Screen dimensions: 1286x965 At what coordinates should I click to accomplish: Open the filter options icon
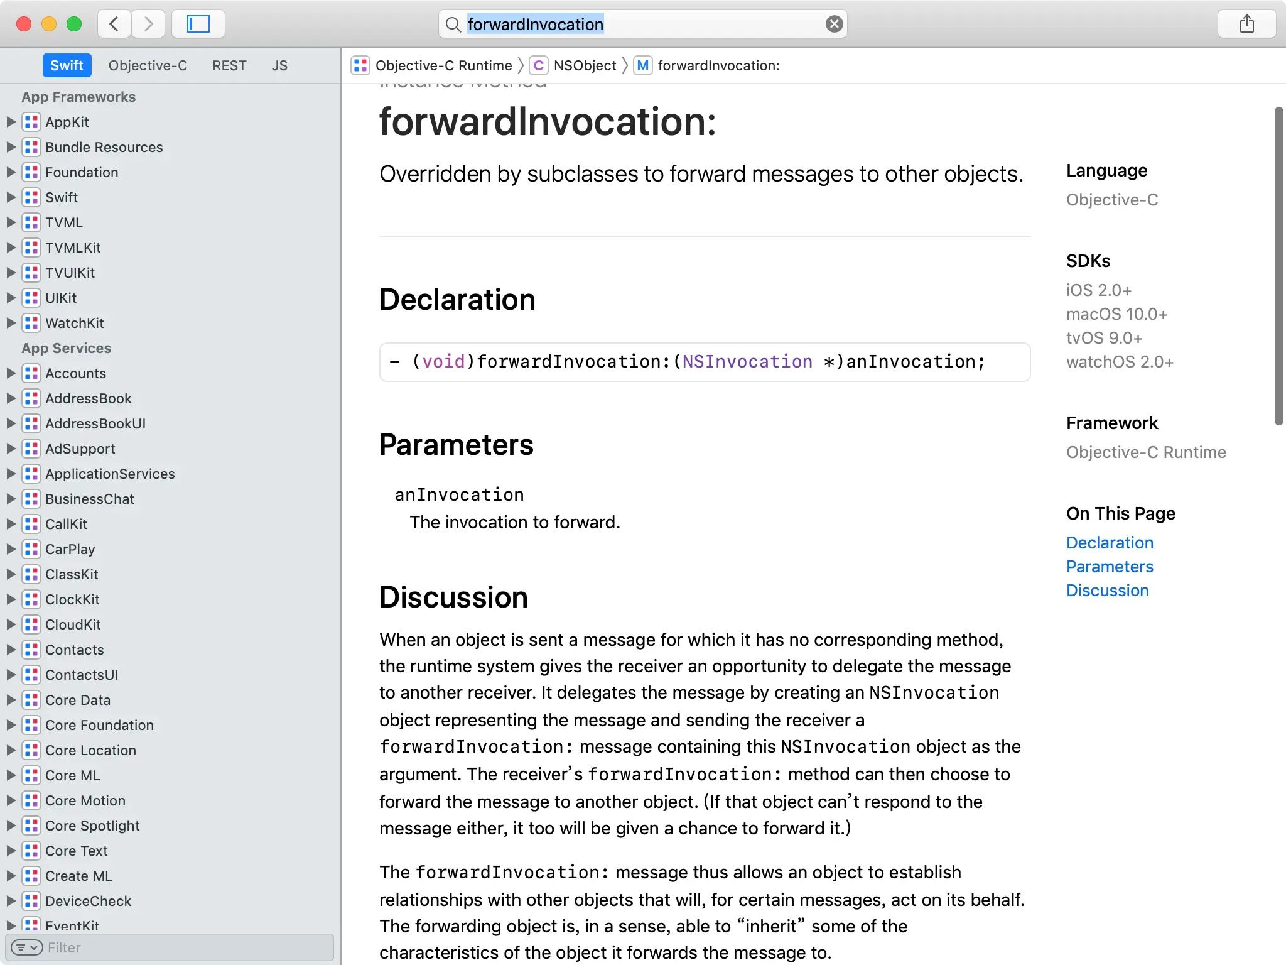click(26, 947)
